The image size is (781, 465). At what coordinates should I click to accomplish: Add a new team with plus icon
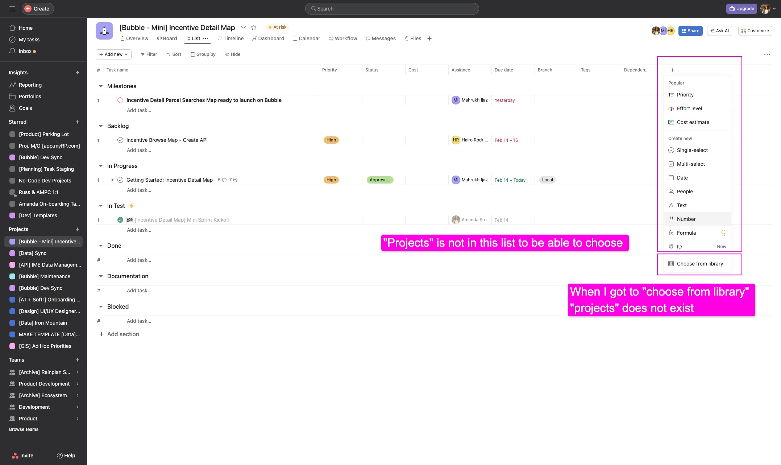click(78, 360)
